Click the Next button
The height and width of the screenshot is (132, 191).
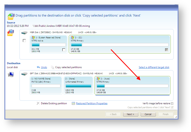click(x=131, y=114)
